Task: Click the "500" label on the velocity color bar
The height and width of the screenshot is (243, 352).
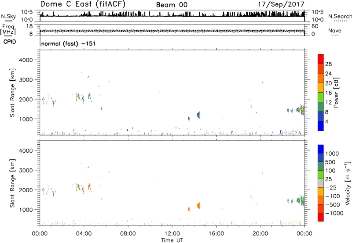Action: (x=330, y=162)
